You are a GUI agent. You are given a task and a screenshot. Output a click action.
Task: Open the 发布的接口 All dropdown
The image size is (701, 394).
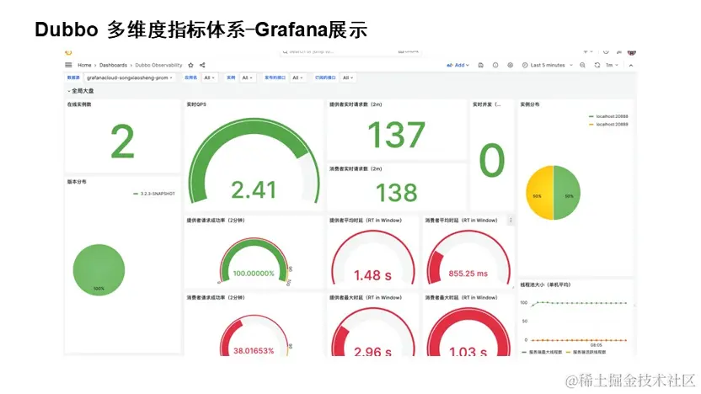(x=297, y=77)
